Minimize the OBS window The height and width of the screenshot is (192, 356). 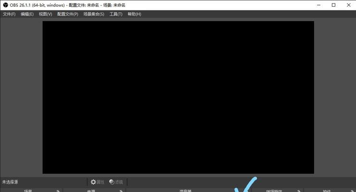319,5
